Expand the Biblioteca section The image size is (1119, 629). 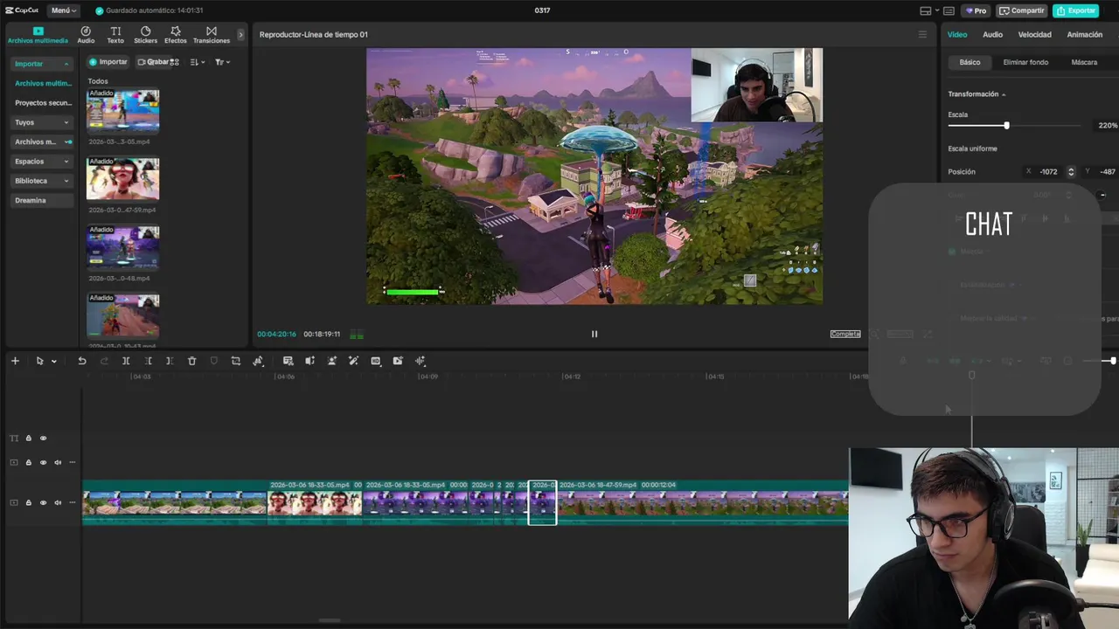[66, 181]
